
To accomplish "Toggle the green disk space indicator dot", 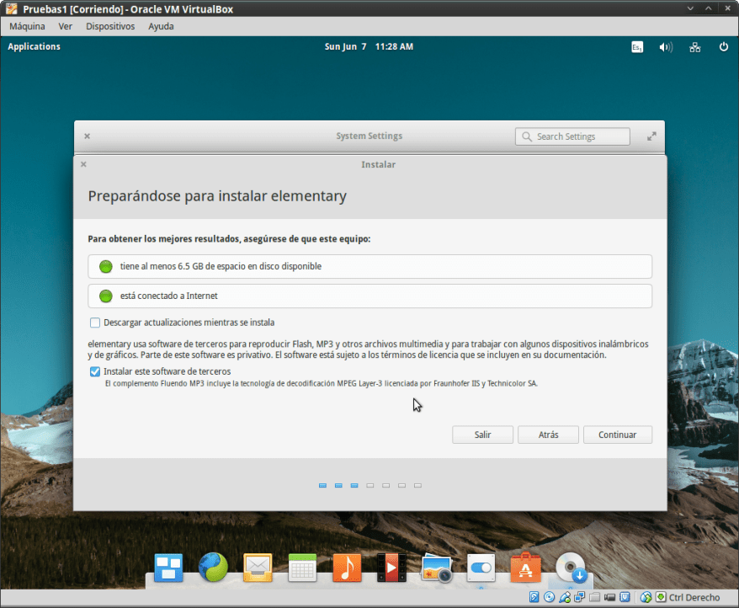I will (x=105, y=266).
